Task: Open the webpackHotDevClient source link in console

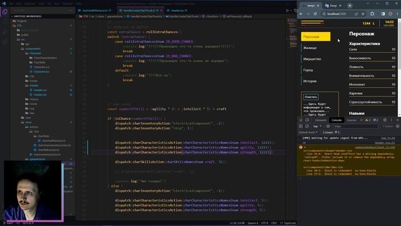Action: [375, 148]
